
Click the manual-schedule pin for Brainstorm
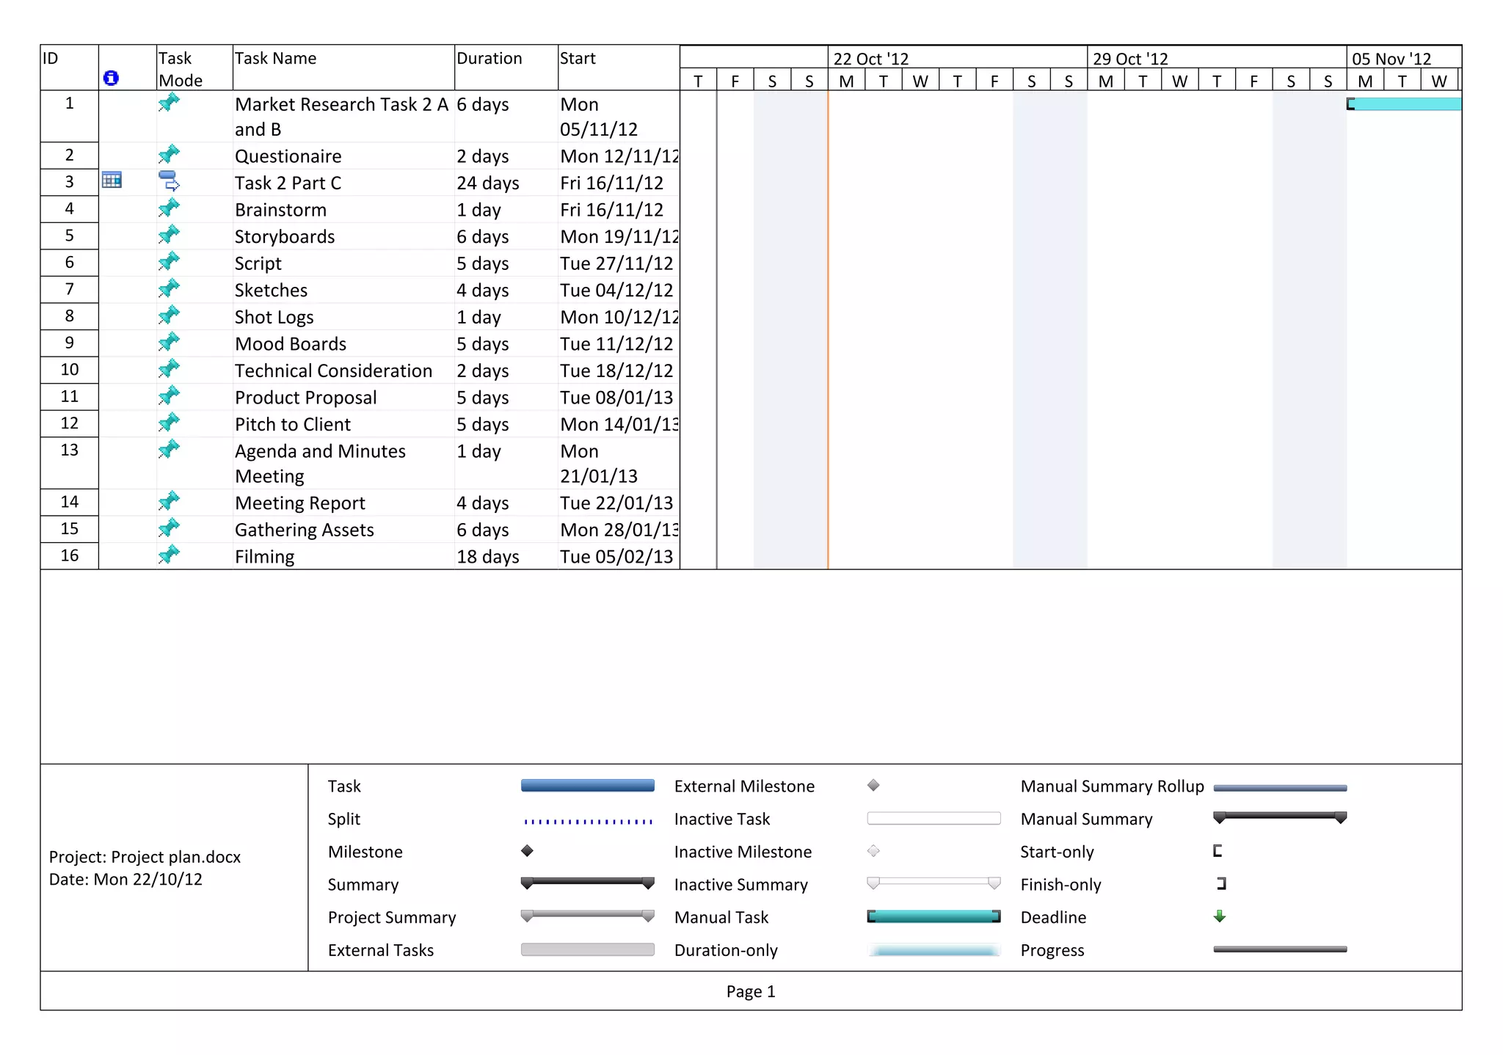[169, 208]
